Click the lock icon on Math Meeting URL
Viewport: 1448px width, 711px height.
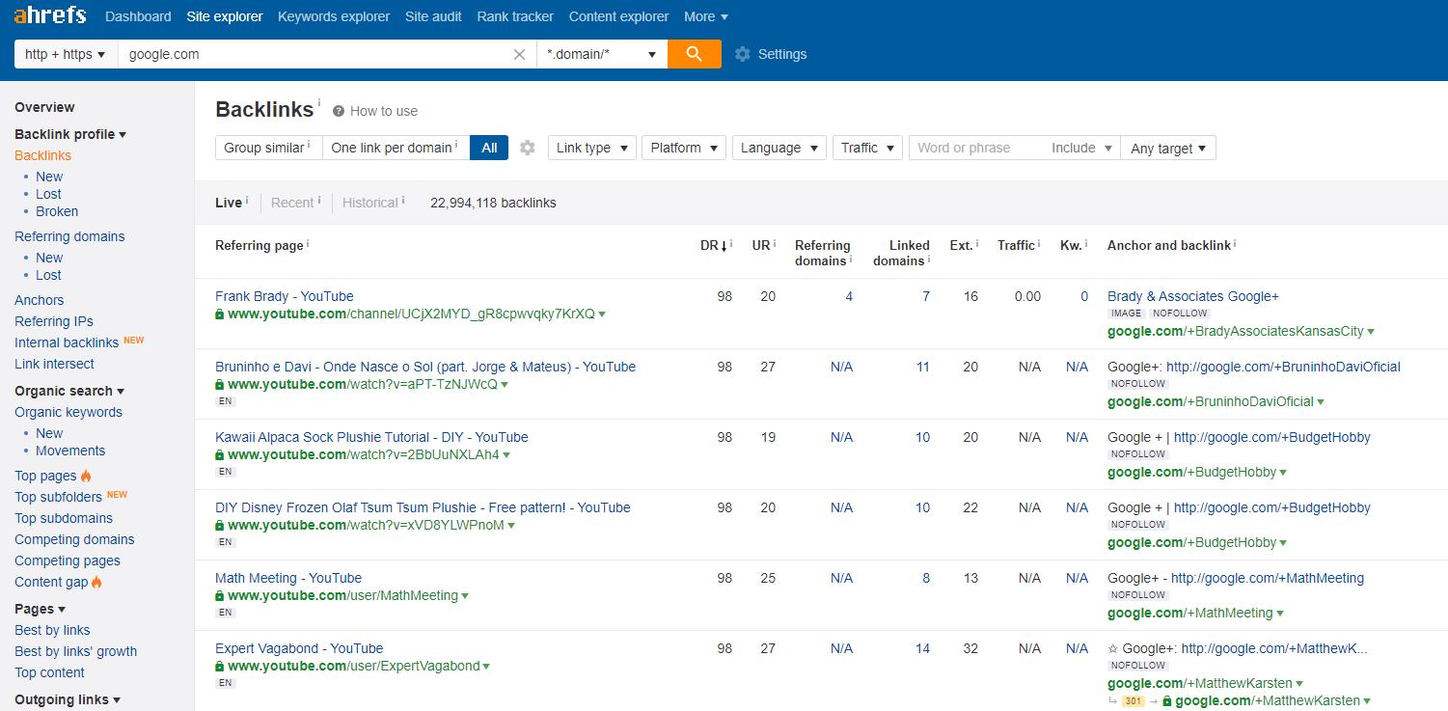[x=220, y=596]
